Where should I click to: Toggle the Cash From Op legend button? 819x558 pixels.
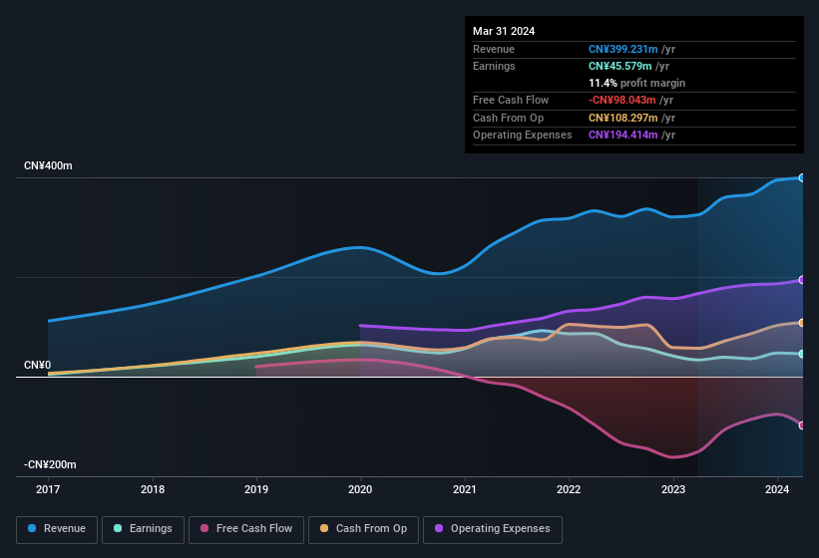point(363,529)
